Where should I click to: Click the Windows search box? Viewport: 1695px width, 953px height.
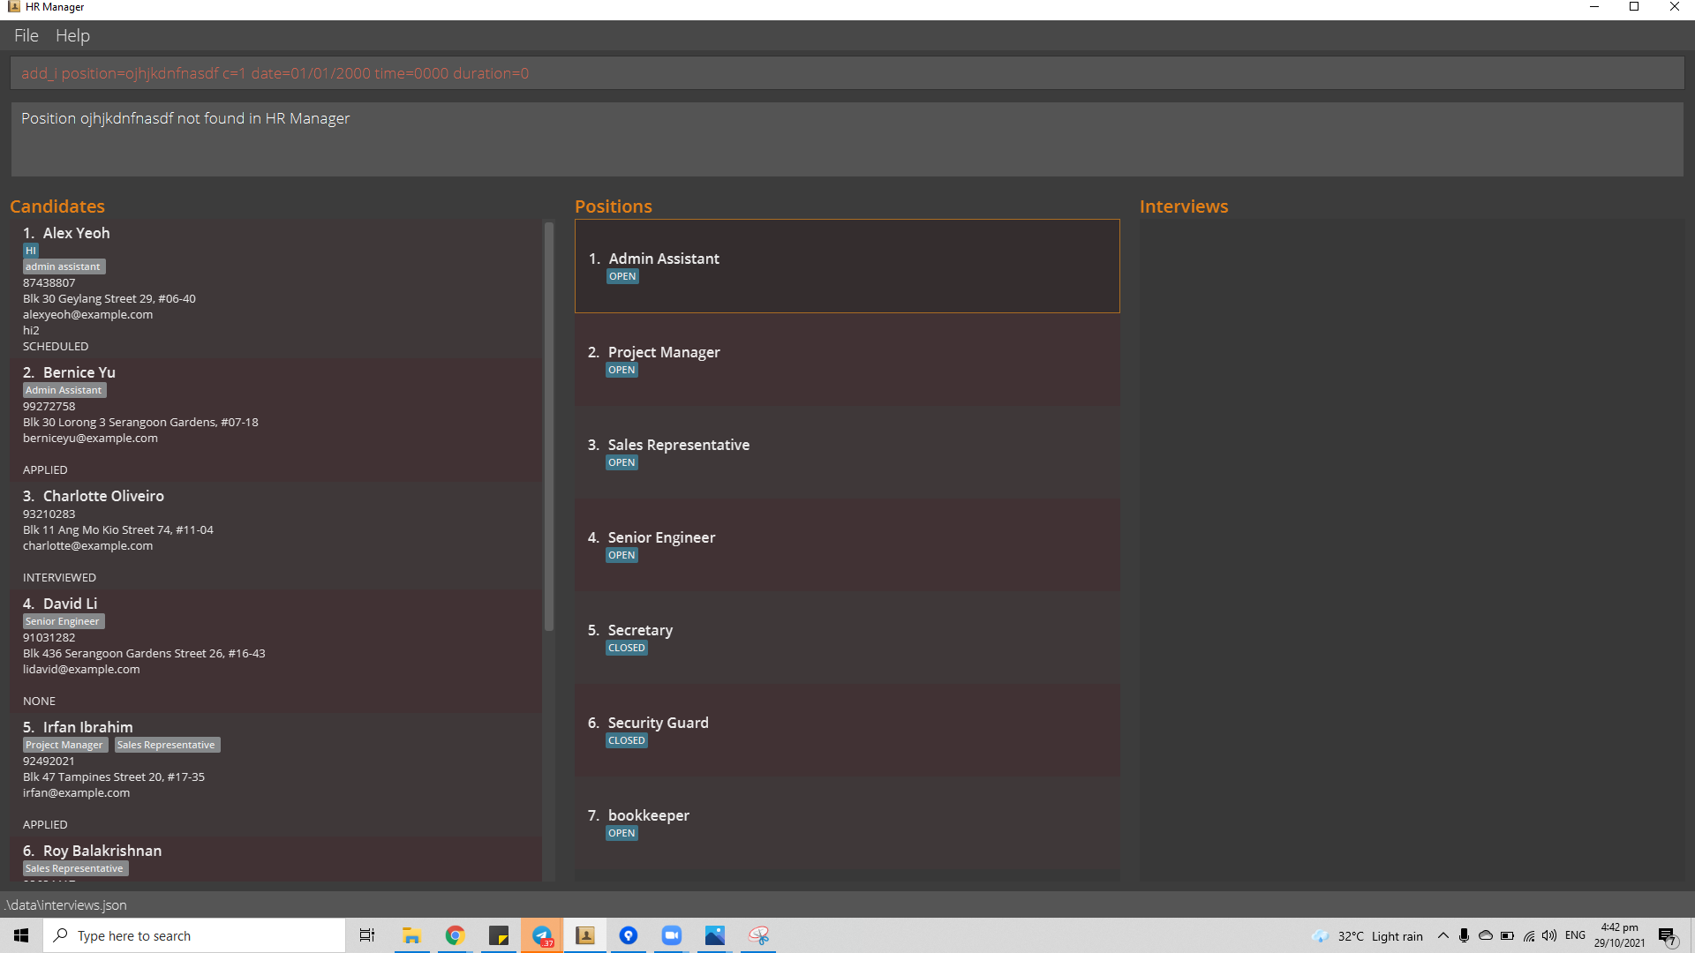(194, 935)
